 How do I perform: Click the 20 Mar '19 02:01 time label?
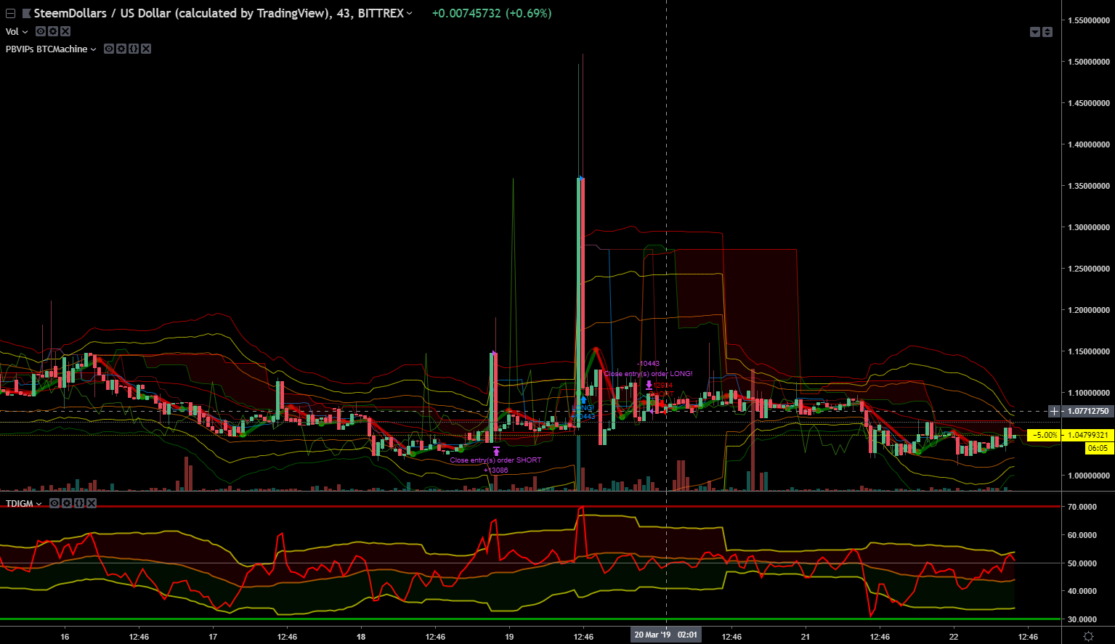coord(666,635)
